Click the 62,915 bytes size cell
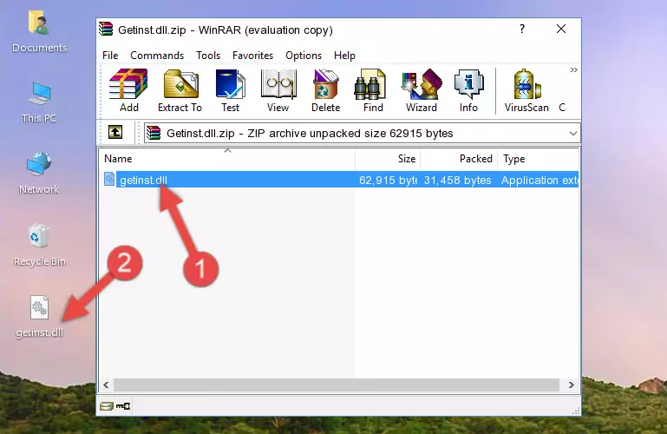667x434 pixels. tap(388, 180)
